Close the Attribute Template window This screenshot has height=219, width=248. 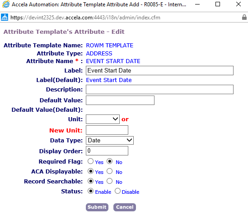(239, 4)
